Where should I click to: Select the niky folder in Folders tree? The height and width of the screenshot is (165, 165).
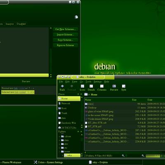(x=72, y=156)
